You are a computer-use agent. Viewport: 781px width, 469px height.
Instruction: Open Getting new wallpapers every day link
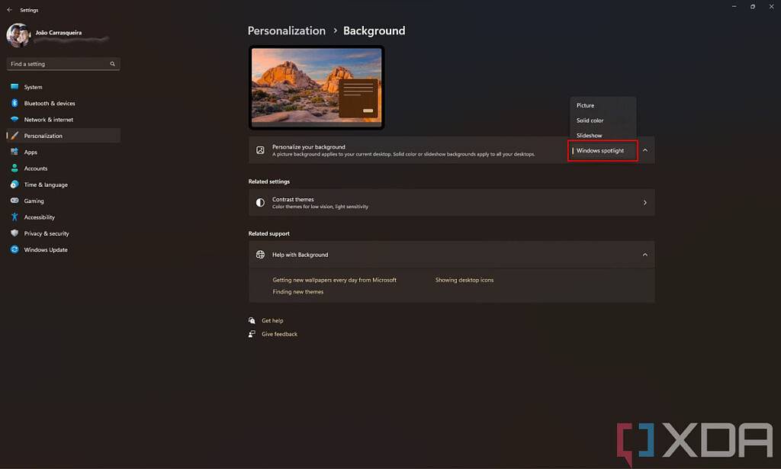pyautogui.click(x=334, y=280)
